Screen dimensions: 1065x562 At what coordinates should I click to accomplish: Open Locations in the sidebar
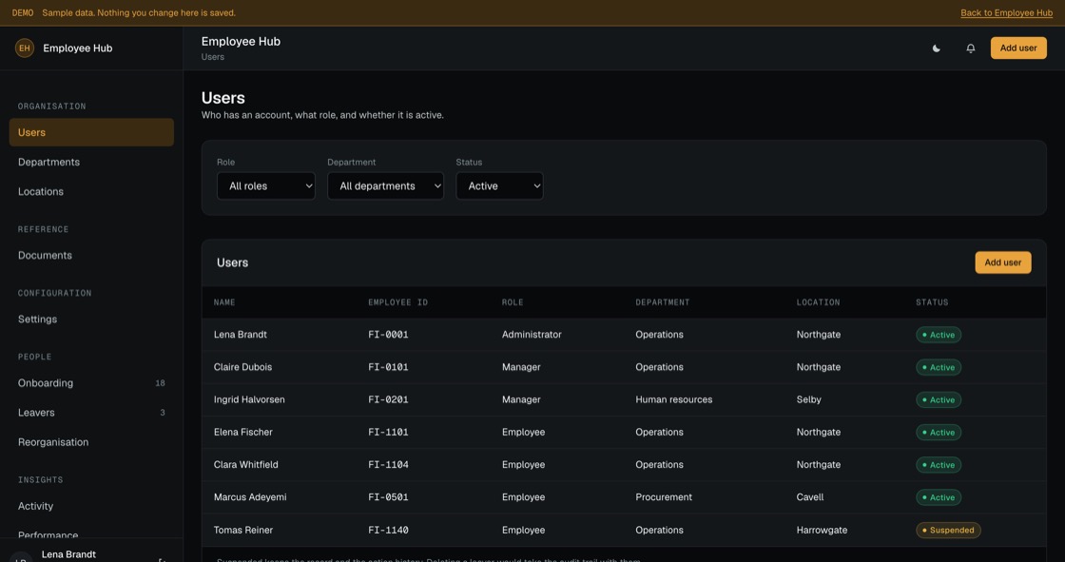[91, 192]
